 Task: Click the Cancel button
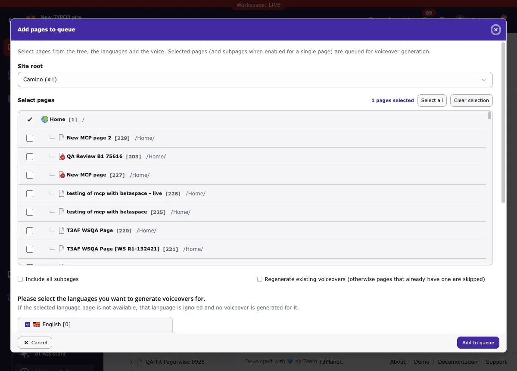coord(35,343)
